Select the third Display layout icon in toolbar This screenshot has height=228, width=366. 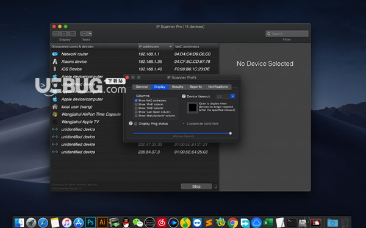[73, 34]
